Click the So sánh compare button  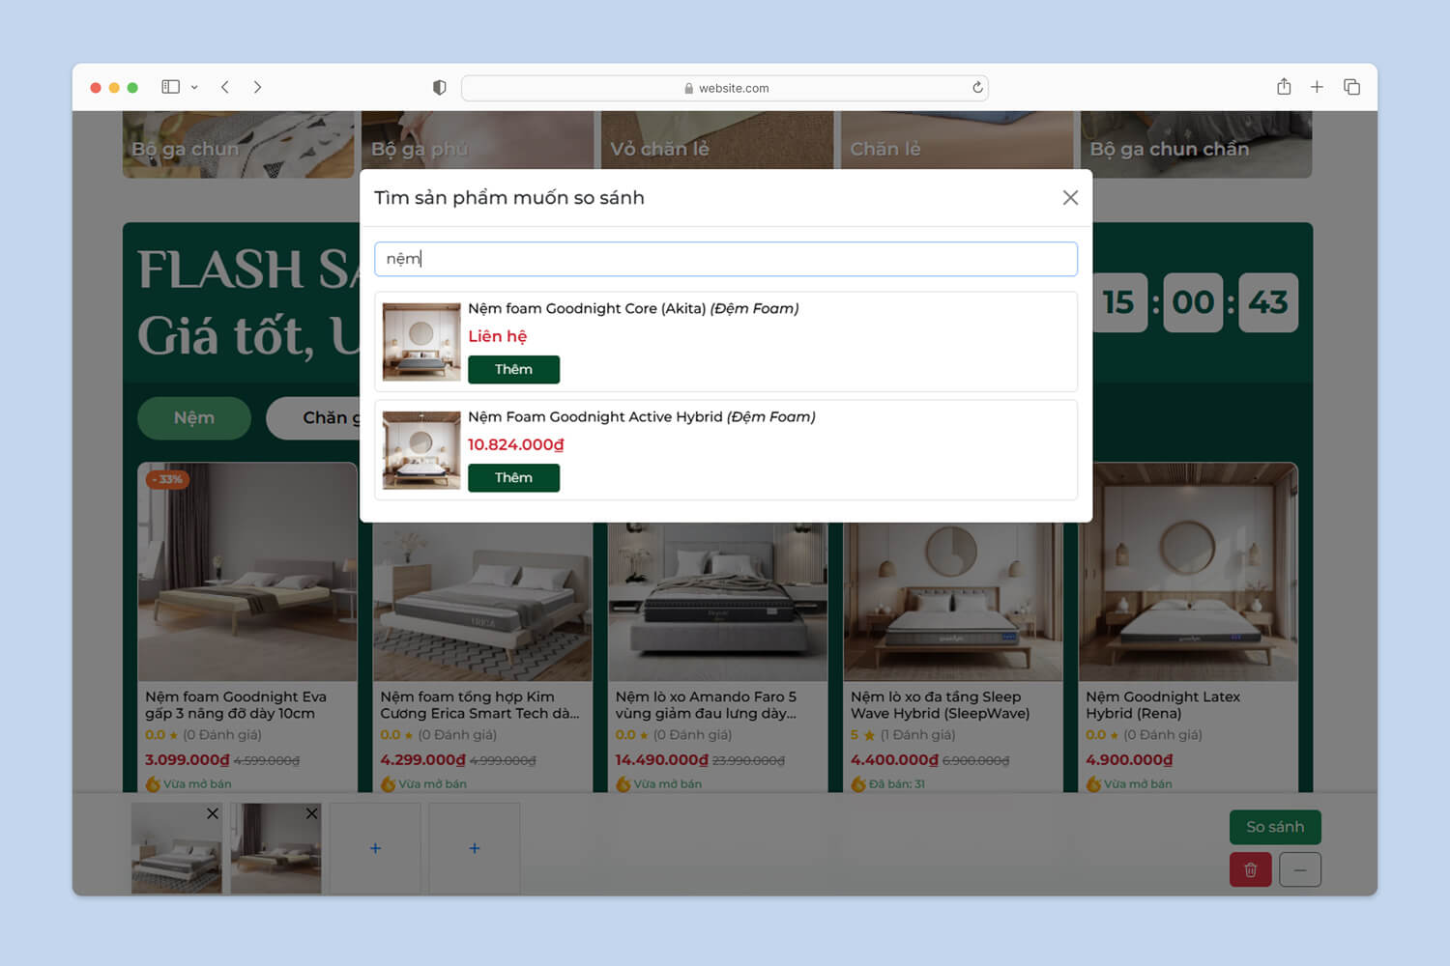(1275, 827)
